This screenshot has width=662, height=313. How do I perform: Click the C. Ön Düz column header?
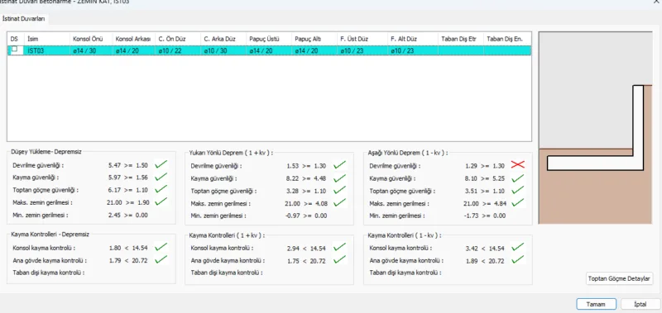click(x=178, y=39)
